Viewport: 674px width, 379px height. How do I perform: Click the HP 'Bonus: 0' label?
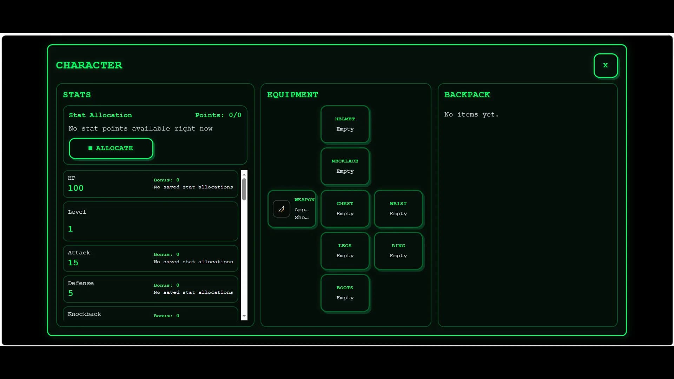166,180
